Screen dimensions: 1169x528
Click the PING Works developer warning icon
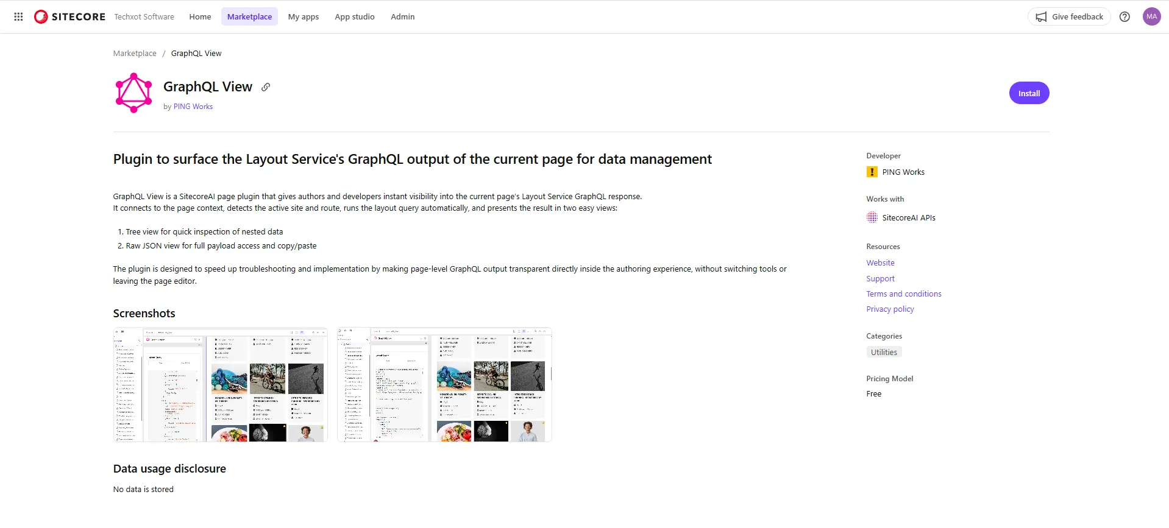[x=872, y=172]
